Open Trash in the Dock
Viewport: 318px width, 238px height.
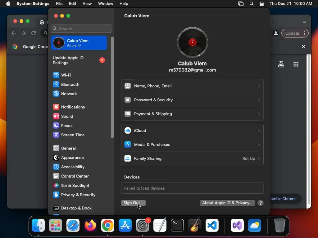280,225
